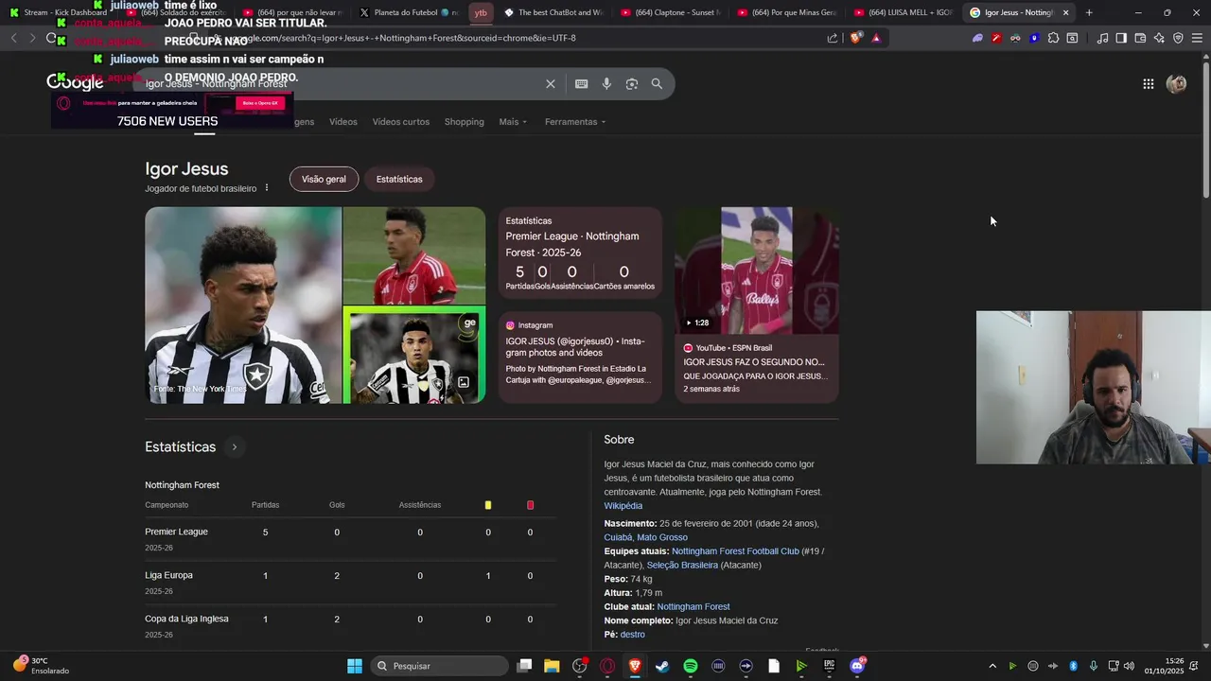Open Brave Leo AI sparkle icon
Screen dimensions: 1211x681
click(1159, 38)
